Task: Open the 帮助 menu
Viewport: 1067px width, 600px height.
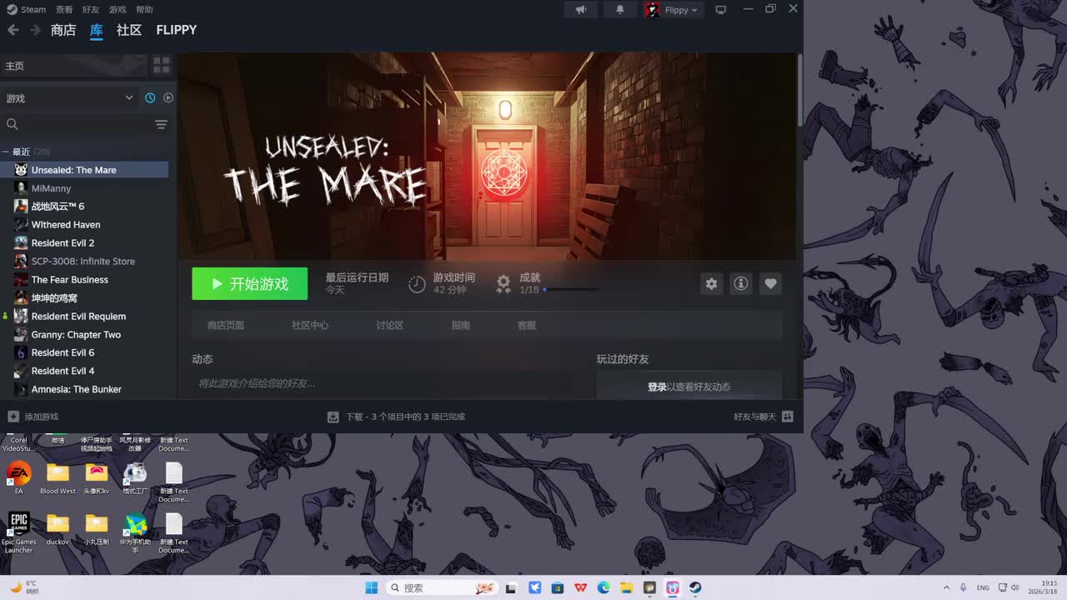Action: click(144, 10)
